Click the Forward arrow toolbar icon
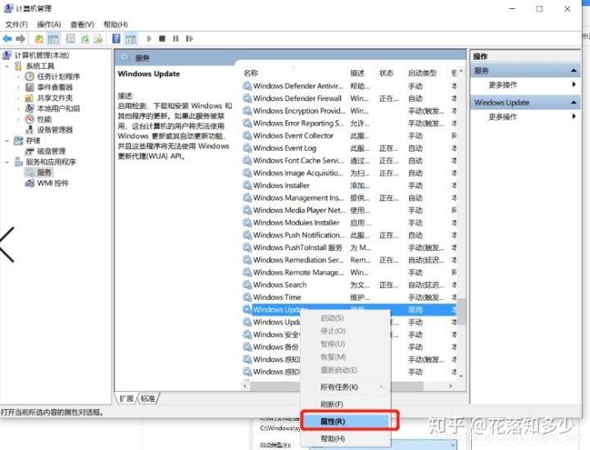This screenshot has height=450, width=590. click(x=20, y=39)
